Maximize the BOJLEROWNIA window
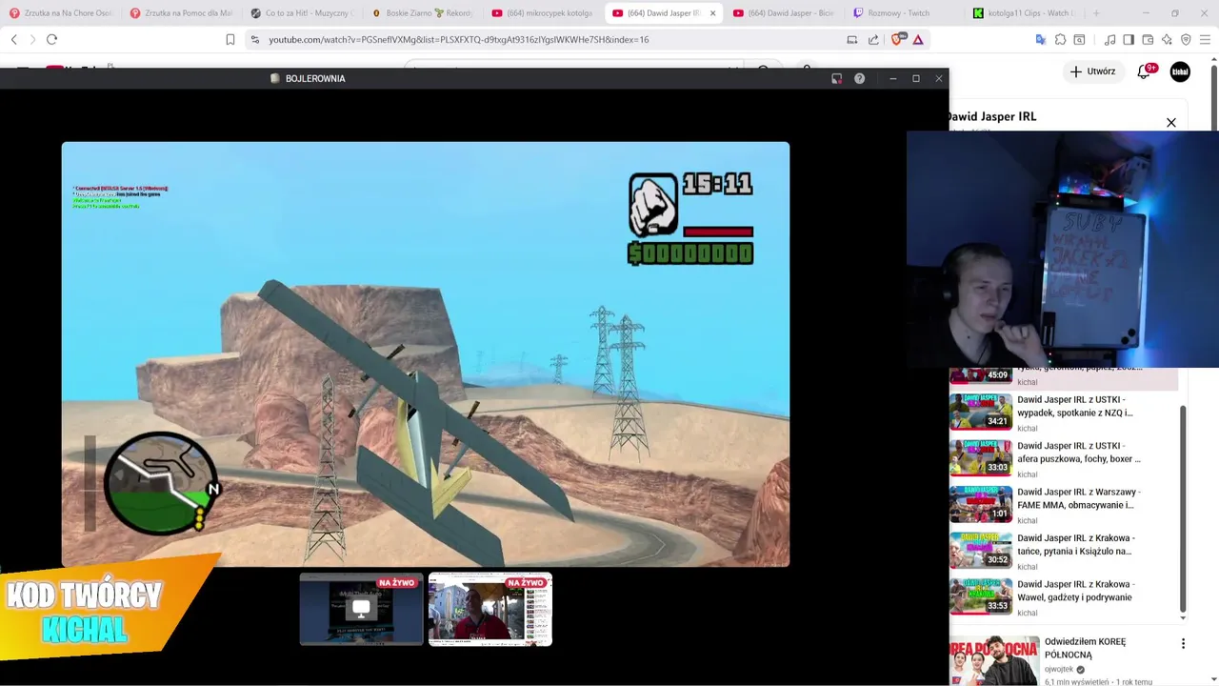1219x686 pixels. coord(916,78)
